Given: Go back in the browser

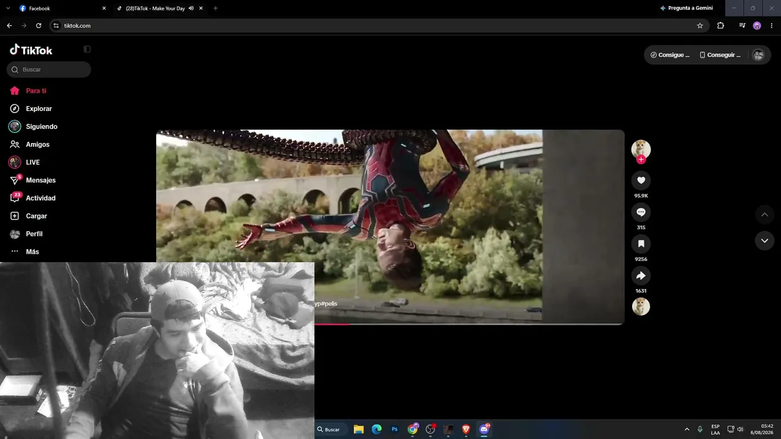Looking at the screenshot, I should coord(9,26).
